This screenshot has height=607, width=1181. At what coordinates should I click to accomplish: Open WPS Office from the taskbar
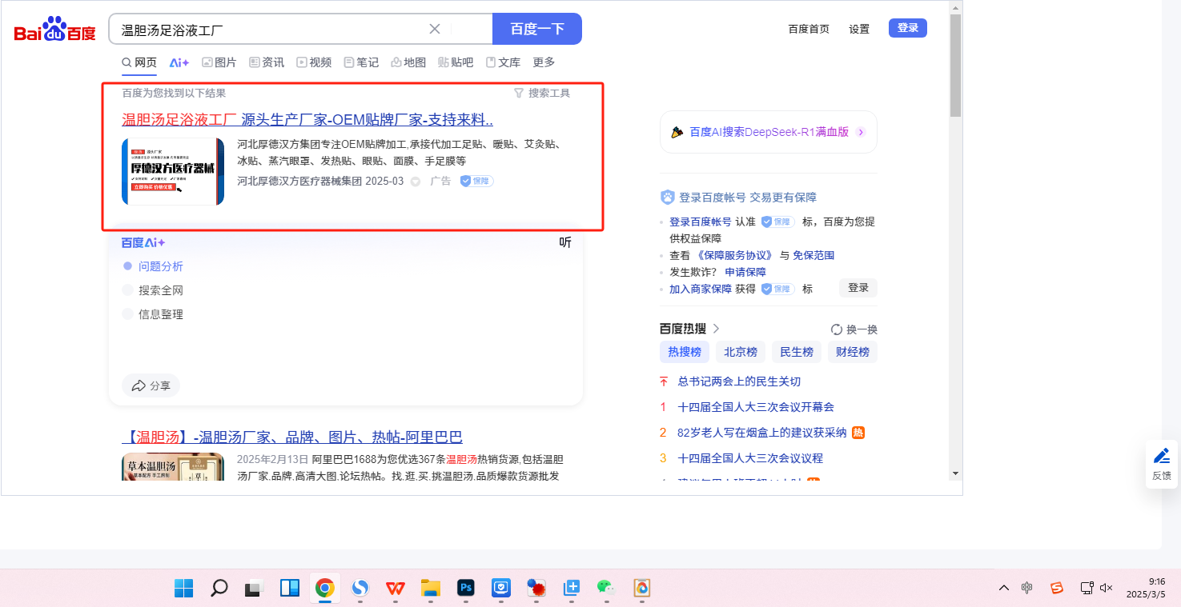tap(396, 589)
